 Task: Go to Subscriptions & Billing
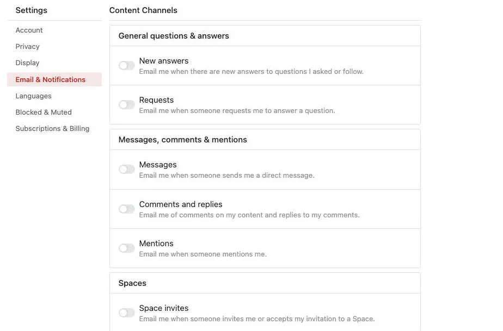click(x=52, y=129)
